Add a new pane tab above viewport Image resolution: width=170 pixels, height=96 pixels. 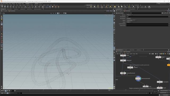click(43, 9)
